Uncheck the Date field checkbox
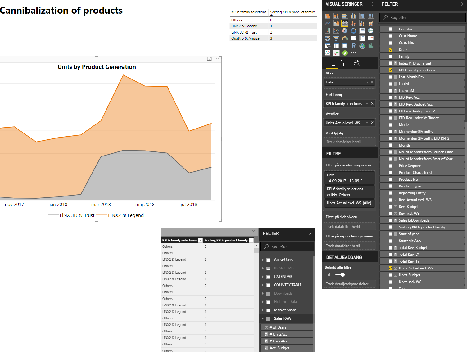470x352 pixels. coord(391,50)
